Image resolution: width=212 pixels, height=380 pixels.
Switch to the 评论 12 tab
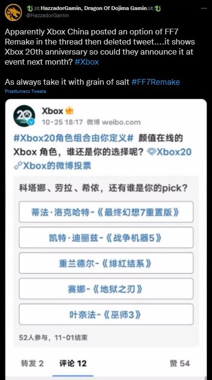click(73, 363)
